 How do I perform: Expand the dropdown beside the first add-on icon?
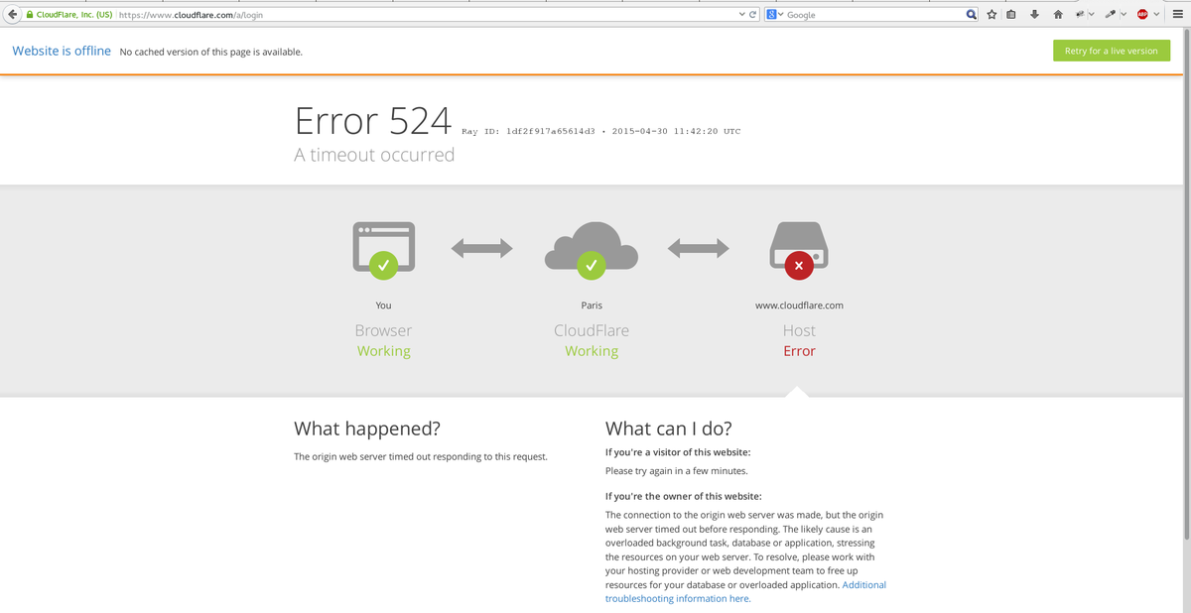[1091, 15]
